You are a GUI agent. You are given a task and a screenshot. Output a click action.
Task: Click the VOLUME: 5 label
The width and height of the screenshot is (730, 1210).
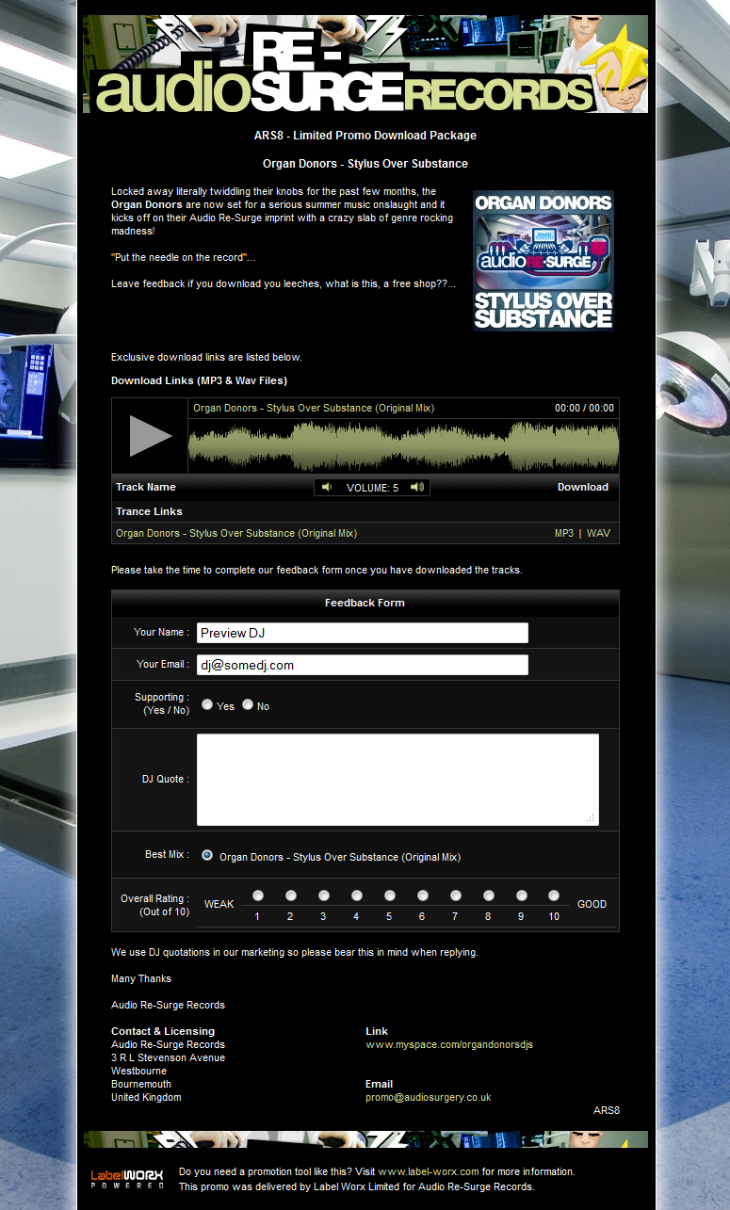click(x=372, y=487)
